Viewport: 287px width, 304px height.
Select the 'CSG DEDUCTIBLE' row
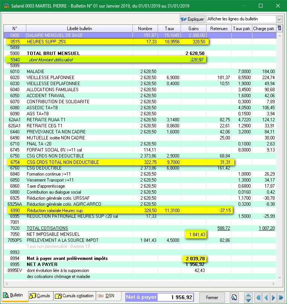click(x=140, y=168)
